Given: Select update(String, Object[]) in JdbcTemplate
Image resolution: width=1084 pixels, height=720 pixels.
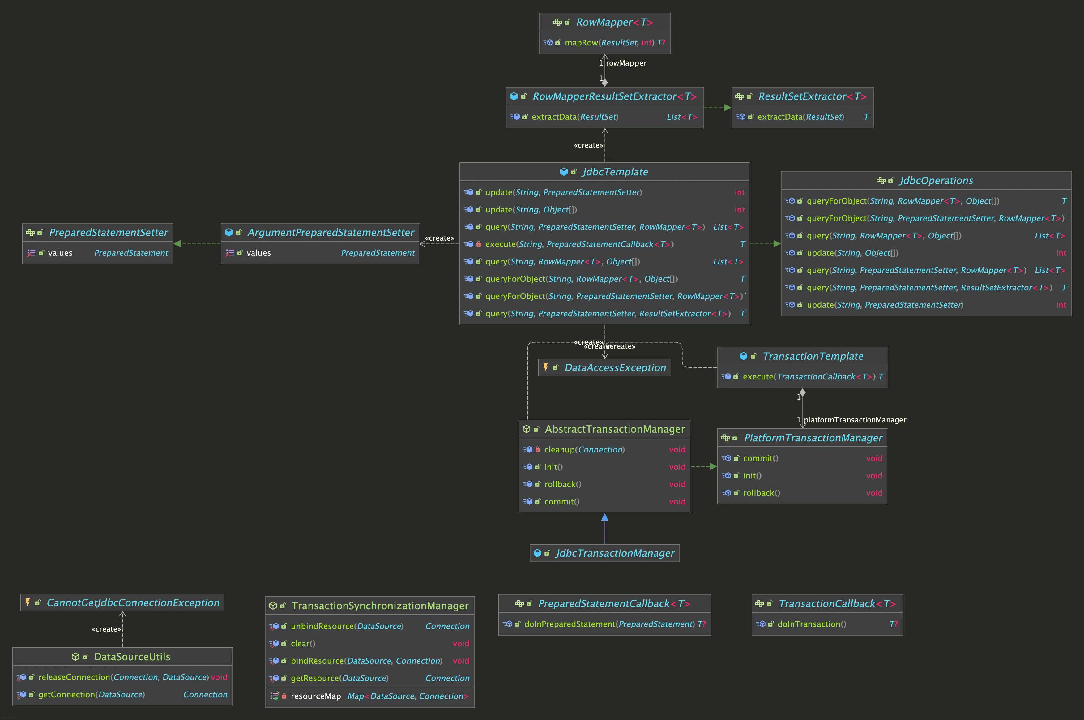Looking at the screenshot, I should pyautogui.click(x=531, y=210).
